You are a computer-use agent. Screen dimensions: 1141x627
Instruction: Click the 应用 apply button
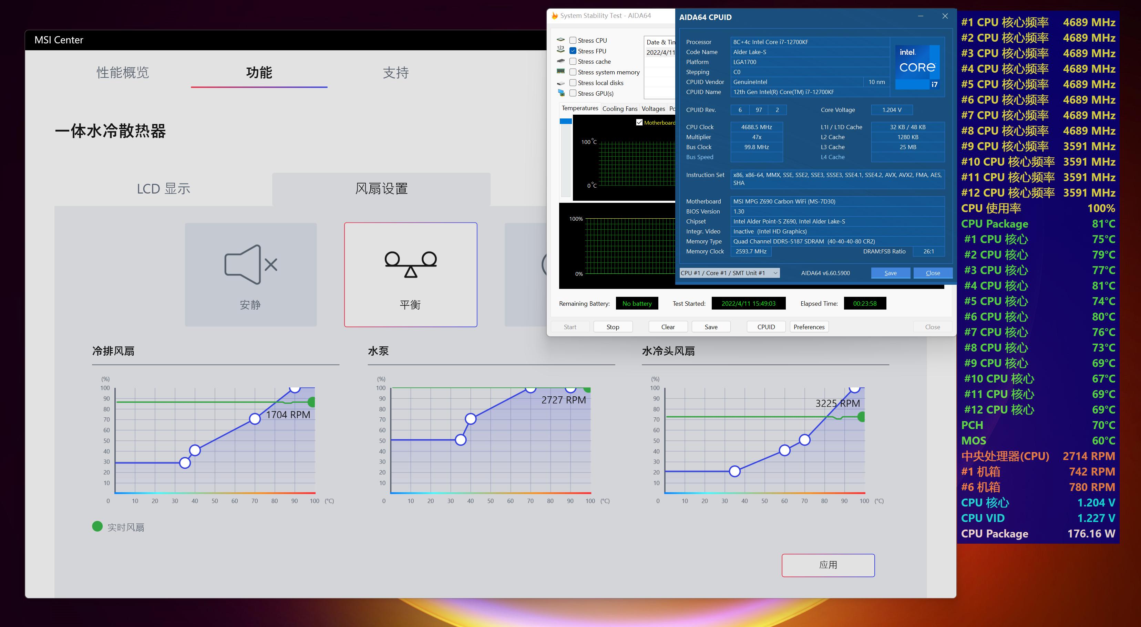tap(828, 565)
